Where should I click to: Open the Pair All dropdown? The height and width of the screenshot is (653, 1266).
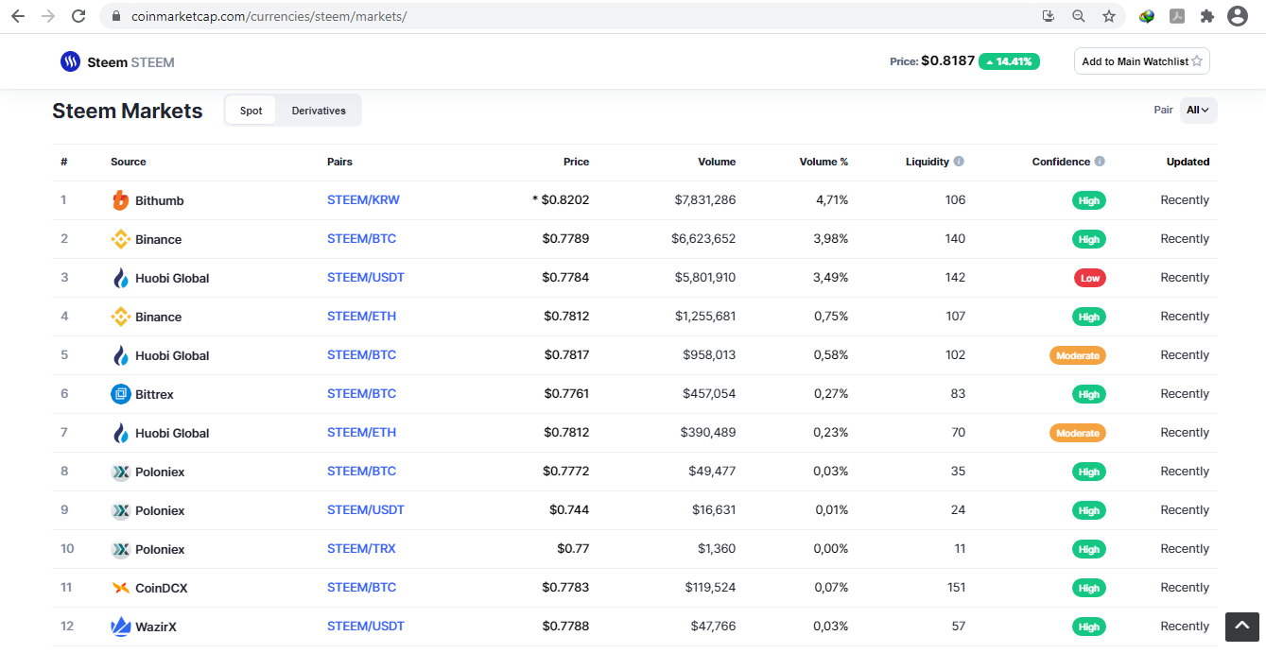pyautogui.click(x=1198, y=111)
